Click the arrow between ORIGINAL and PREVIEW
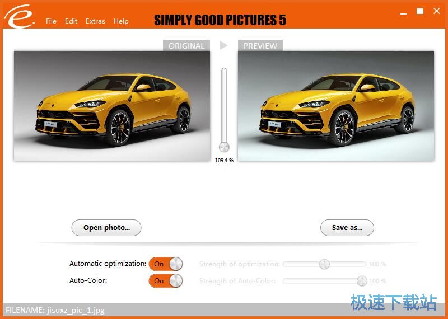 click(x=223, y=45)
